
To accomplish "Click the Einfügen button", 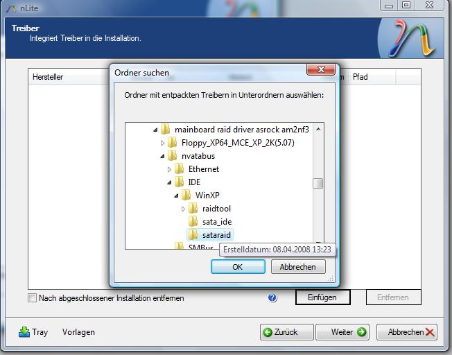I will [x=322, y=297].
